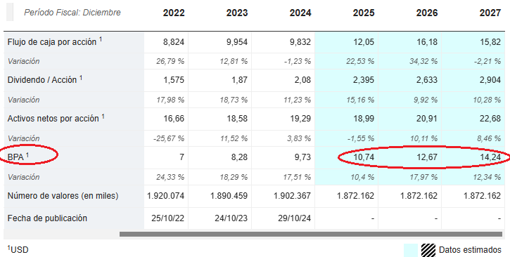The image size is (510, 257).
Task: Click the 2025 BPA value 10,74
Action: click(x=363, y=157)
